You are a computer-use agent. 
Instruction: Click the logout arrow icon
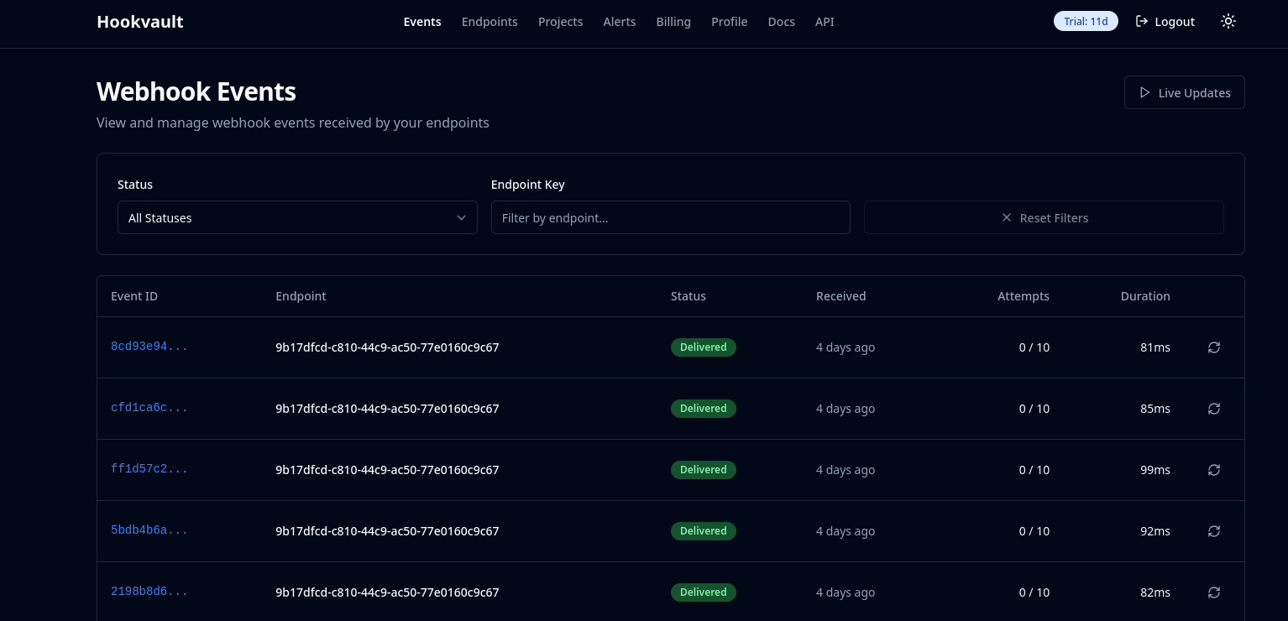coord(1142,21)
